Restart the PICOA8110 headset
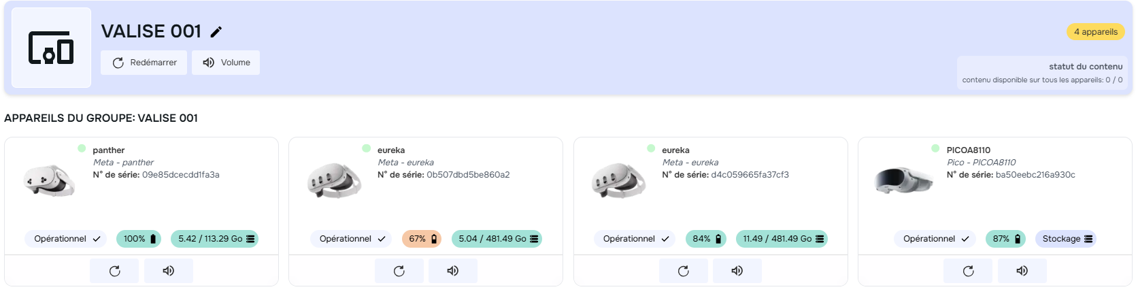The image size is (1138, 296). point(968,271)
